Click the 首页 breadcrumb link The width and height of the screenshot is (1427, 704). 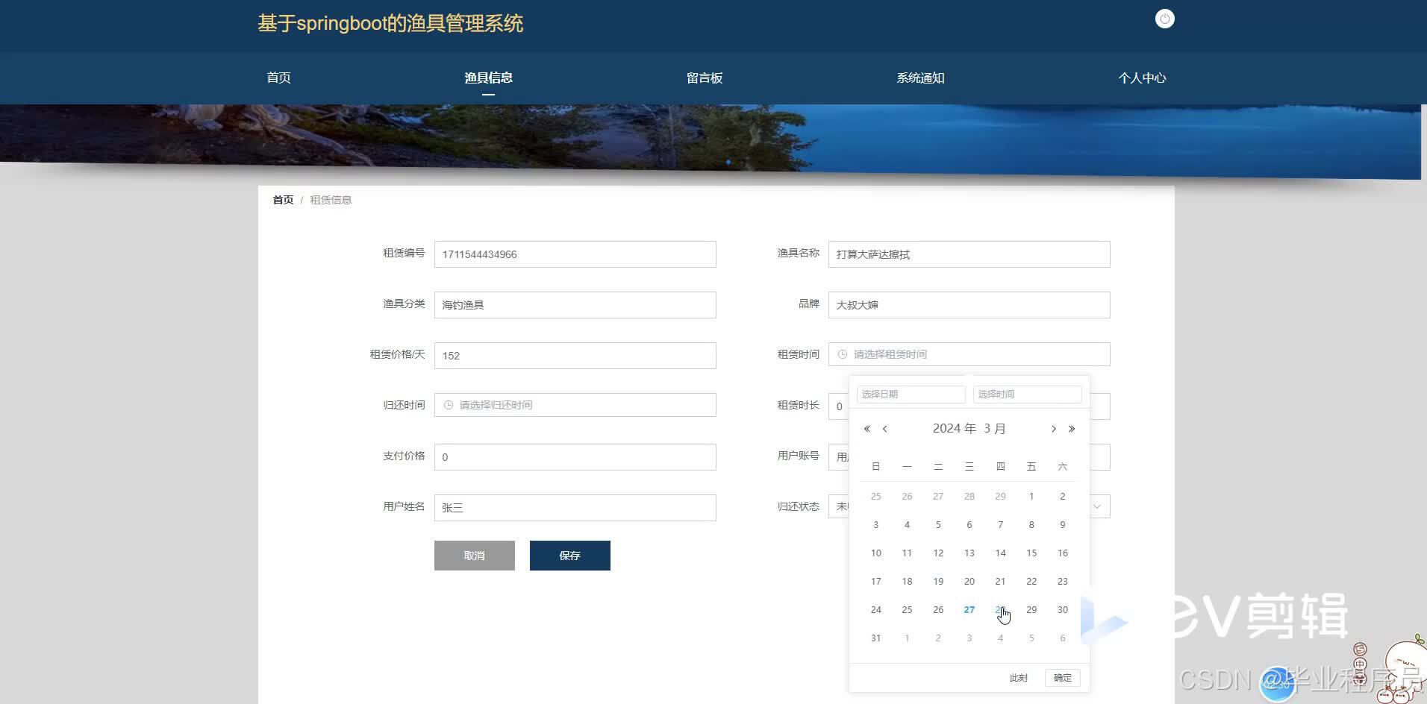(x=282, y=199)
